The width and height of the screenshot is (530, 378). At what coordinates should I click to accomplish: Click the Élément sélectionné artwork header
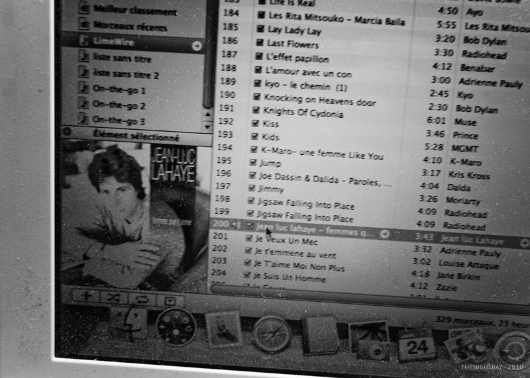[136, 136]
